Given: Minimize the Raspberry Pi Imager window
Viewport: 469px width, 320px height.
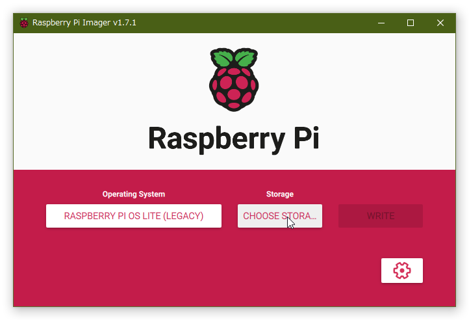Looking at the screenshot, I should (381, 23).
